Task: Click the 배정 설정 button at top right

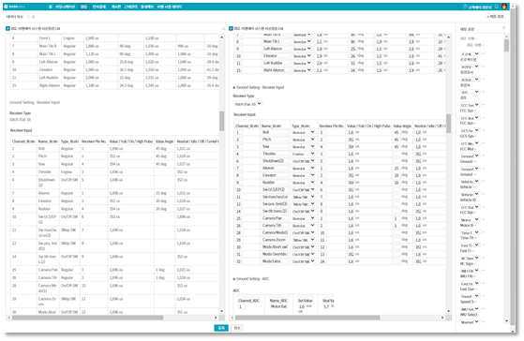Action: click(495, 16)
